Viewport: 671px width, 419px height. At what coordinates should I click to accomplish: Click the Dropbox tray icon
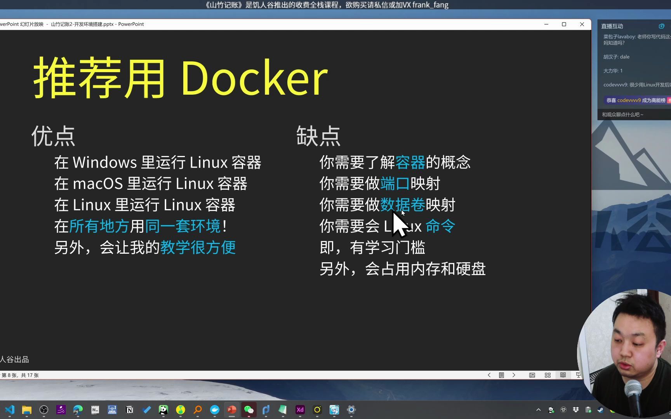click(576, 410)
